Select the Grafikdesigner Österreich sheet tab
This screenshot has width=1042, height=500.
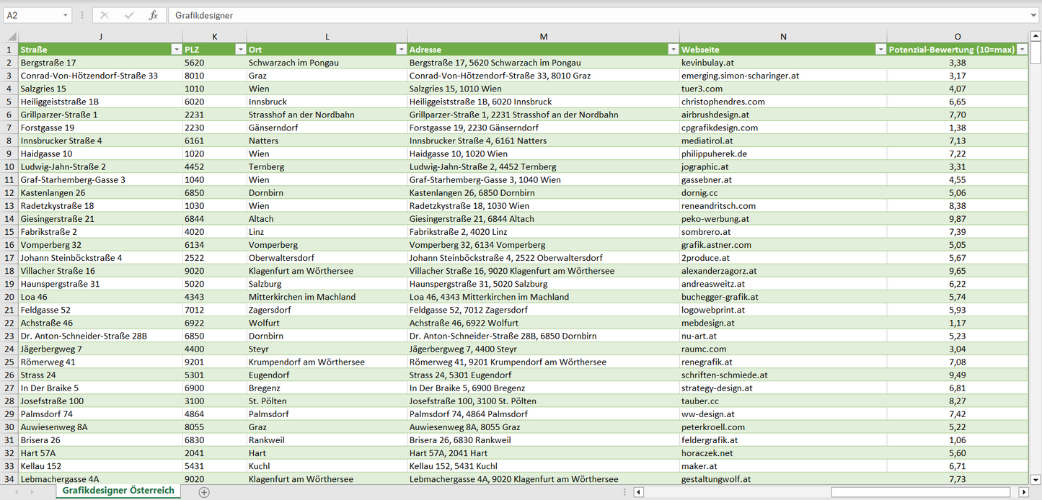coord(118,491)
